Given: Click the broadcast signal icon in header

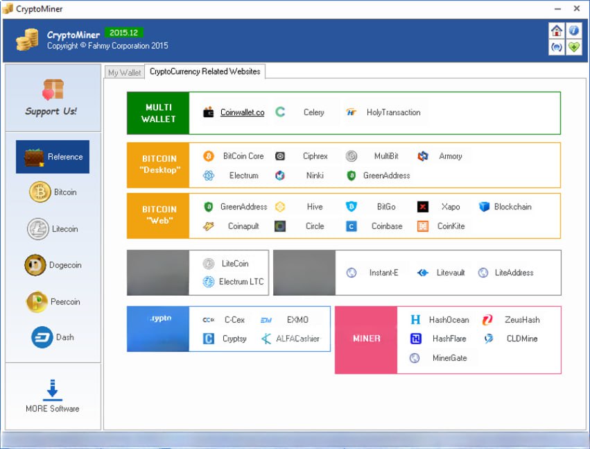Looking at the screenshot, I should (x=556, y=47).
